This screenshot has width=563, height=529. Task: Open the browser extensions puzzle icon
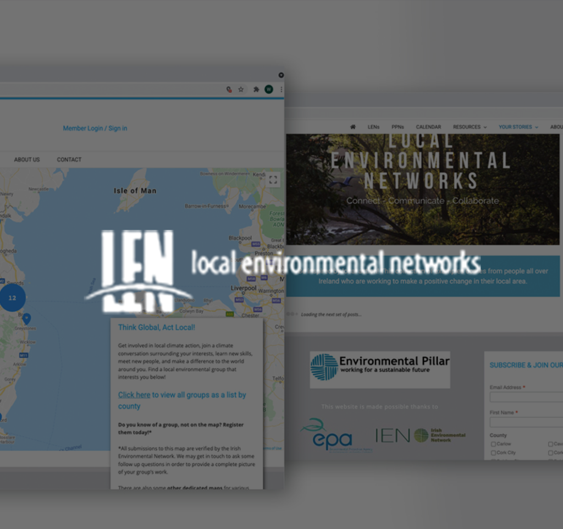[x=256, y=90]
